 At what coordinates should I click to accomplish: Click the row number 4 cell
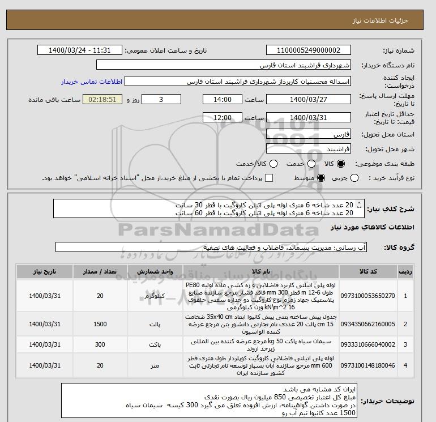click(x=405, y=365)
